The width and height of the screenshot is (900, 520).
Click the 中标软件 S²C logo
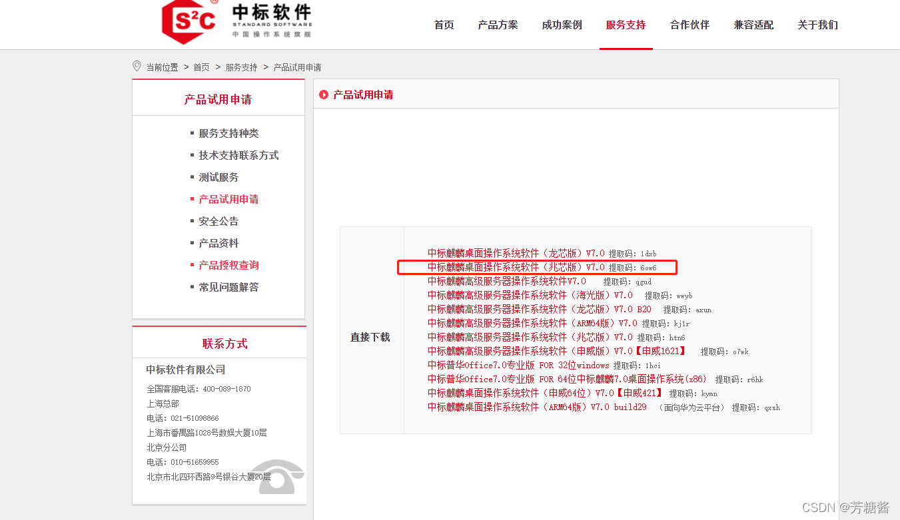coord(236,22)
